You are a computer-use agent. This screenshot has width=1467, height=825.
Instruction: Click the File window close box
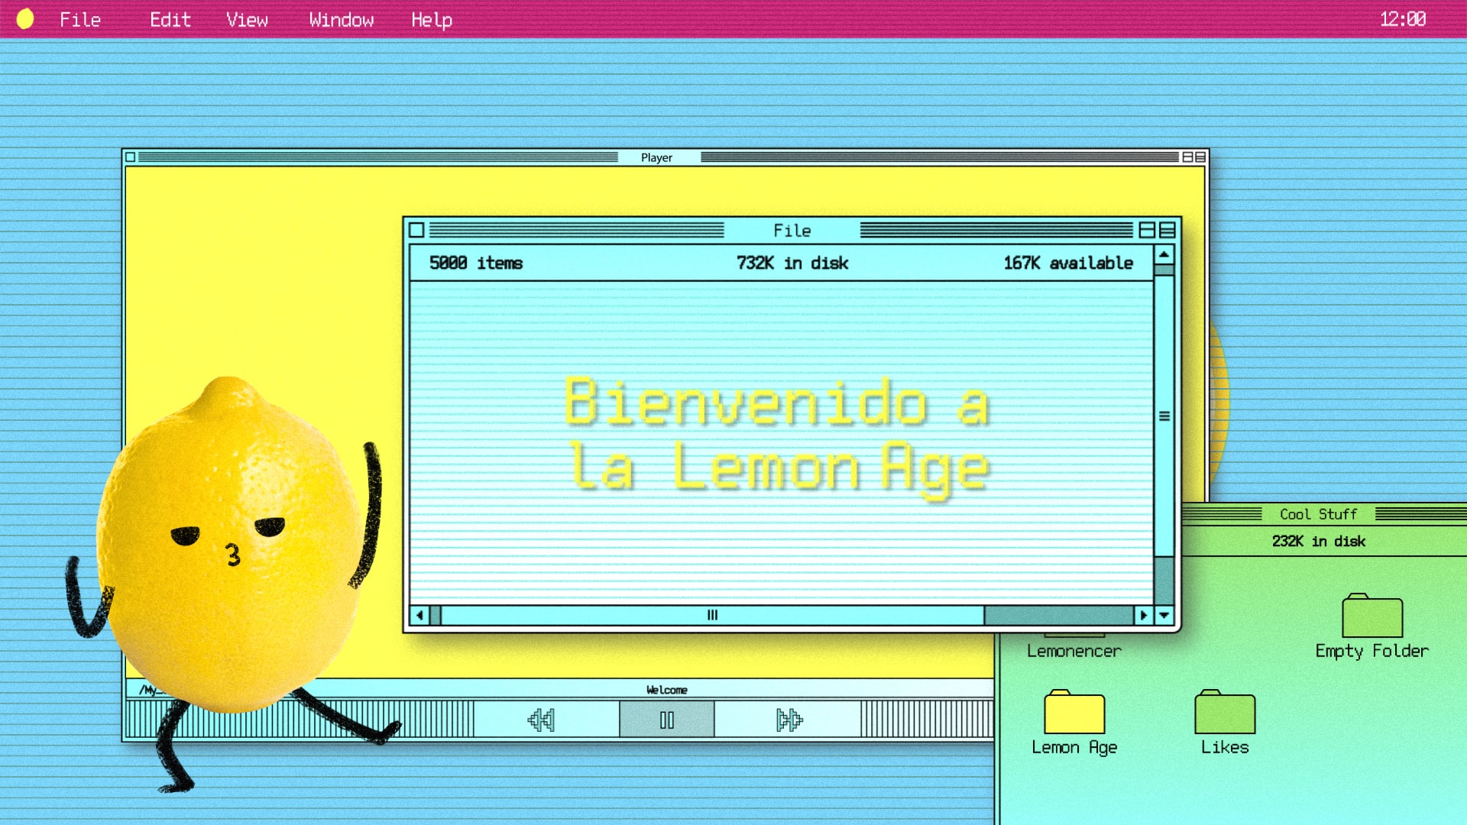coord(416,230)
